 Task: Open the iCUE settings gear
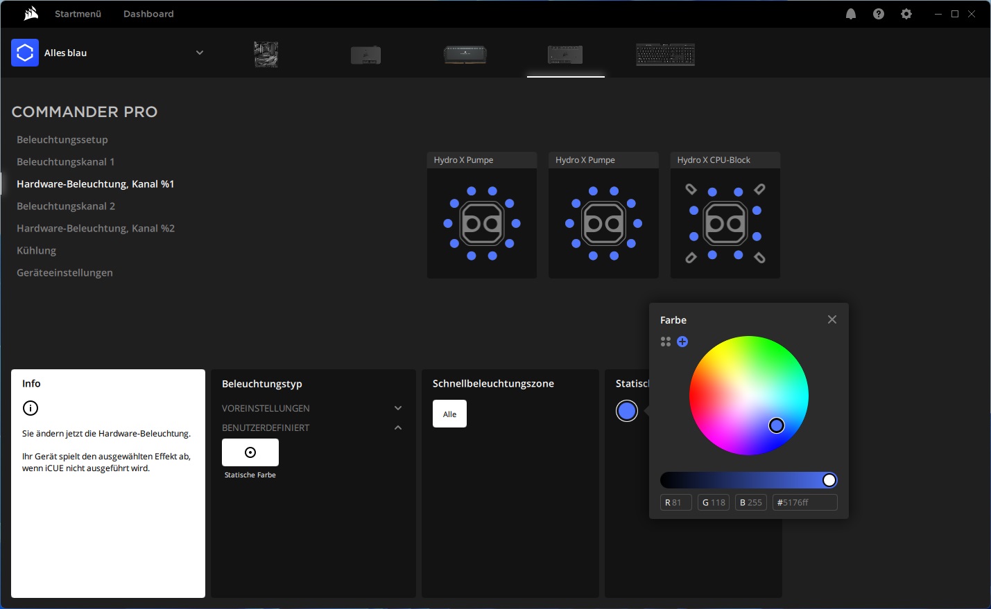(x=906, y=14)
